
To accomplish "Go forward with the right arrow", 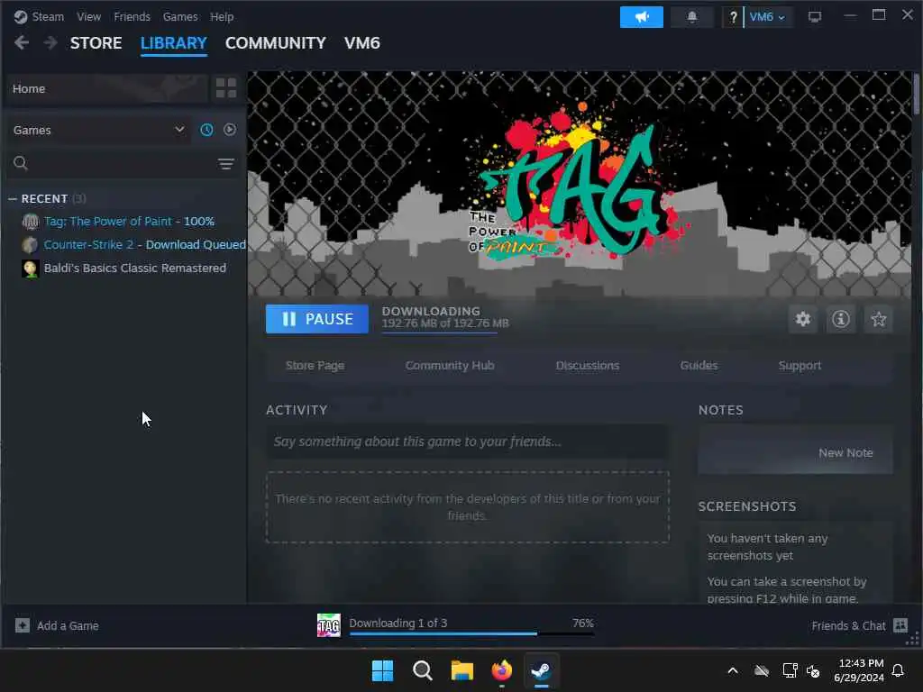I will pos(50,43).
